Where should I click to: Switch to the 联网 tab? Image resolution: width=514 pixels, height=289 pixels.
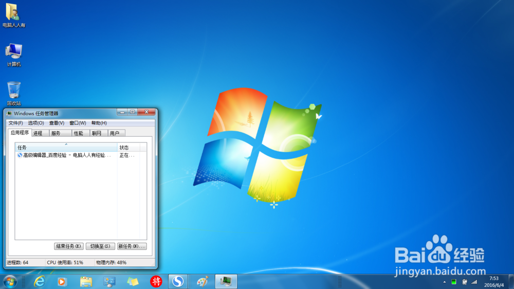pos(98,133)
